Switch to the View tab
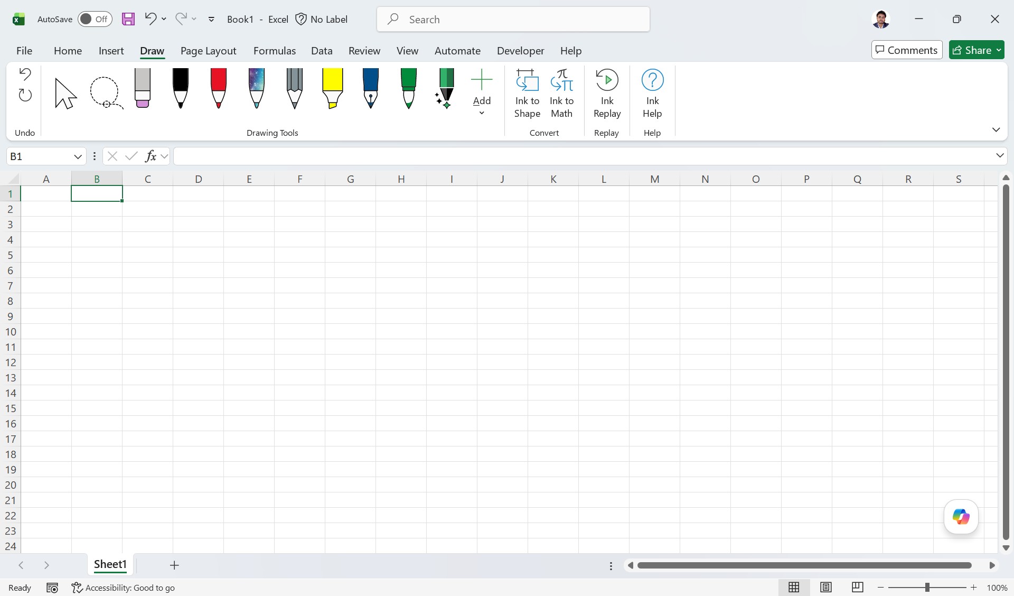 [x=407, y=51]
